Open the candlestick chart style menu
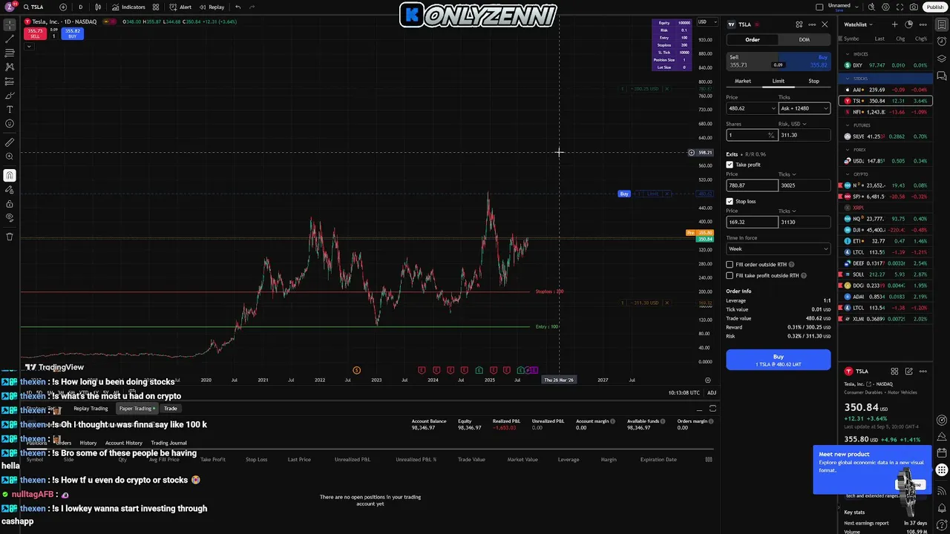The width and height of the screenshot is (950, 534). click(x=98, y=7)
